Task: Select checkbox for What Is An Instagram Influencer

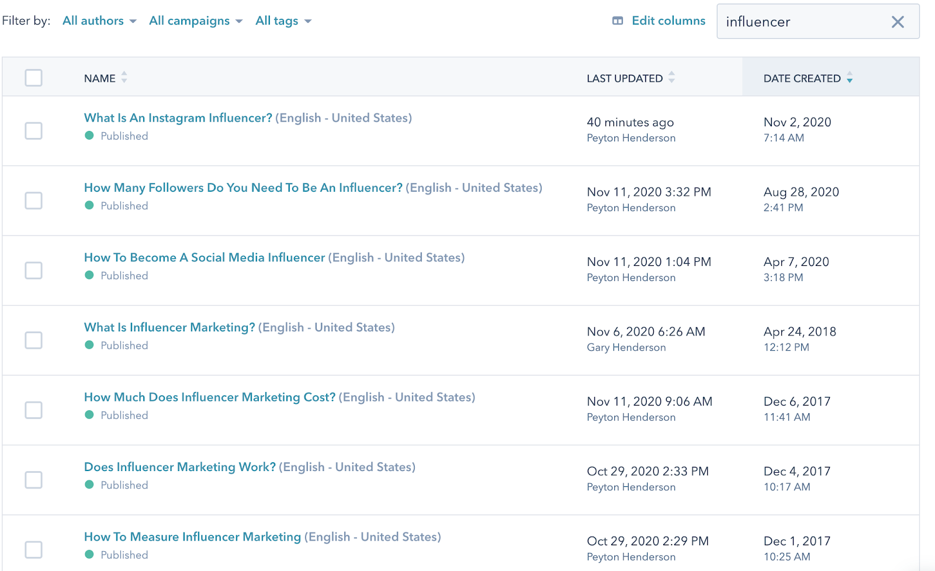Action: pos(34,131)
